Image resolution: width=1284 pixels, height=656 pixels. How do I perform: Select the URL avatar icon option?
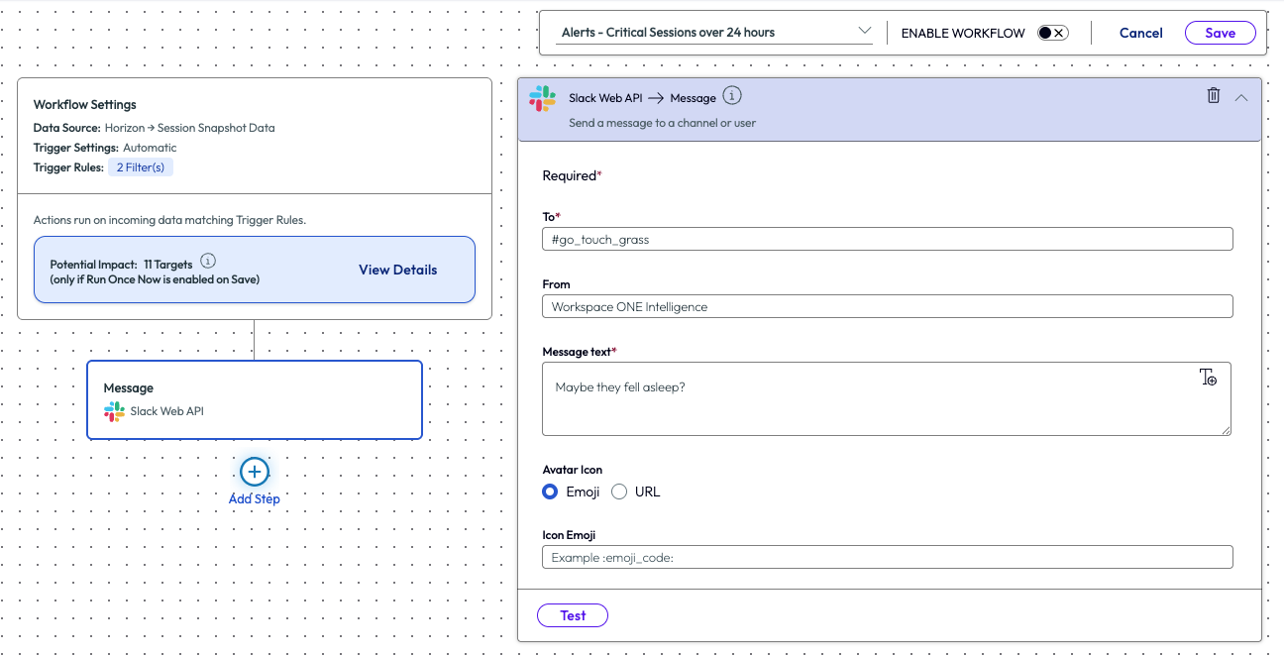[620, 492]
